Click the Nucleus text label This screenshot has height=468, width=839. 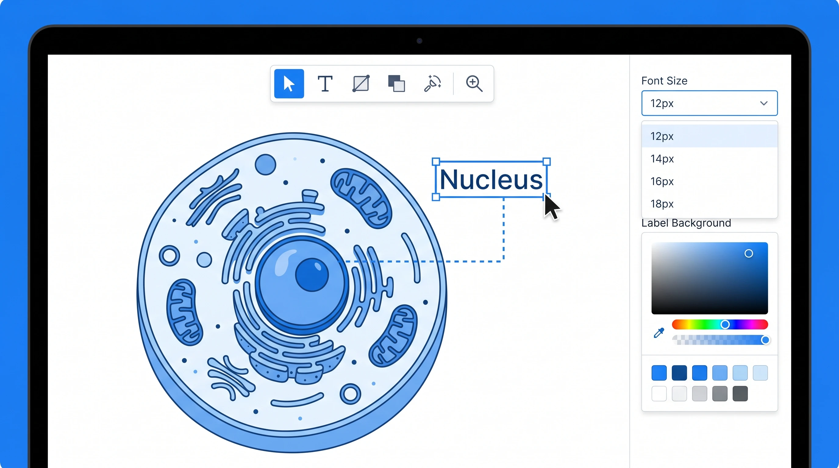point(491,179)
